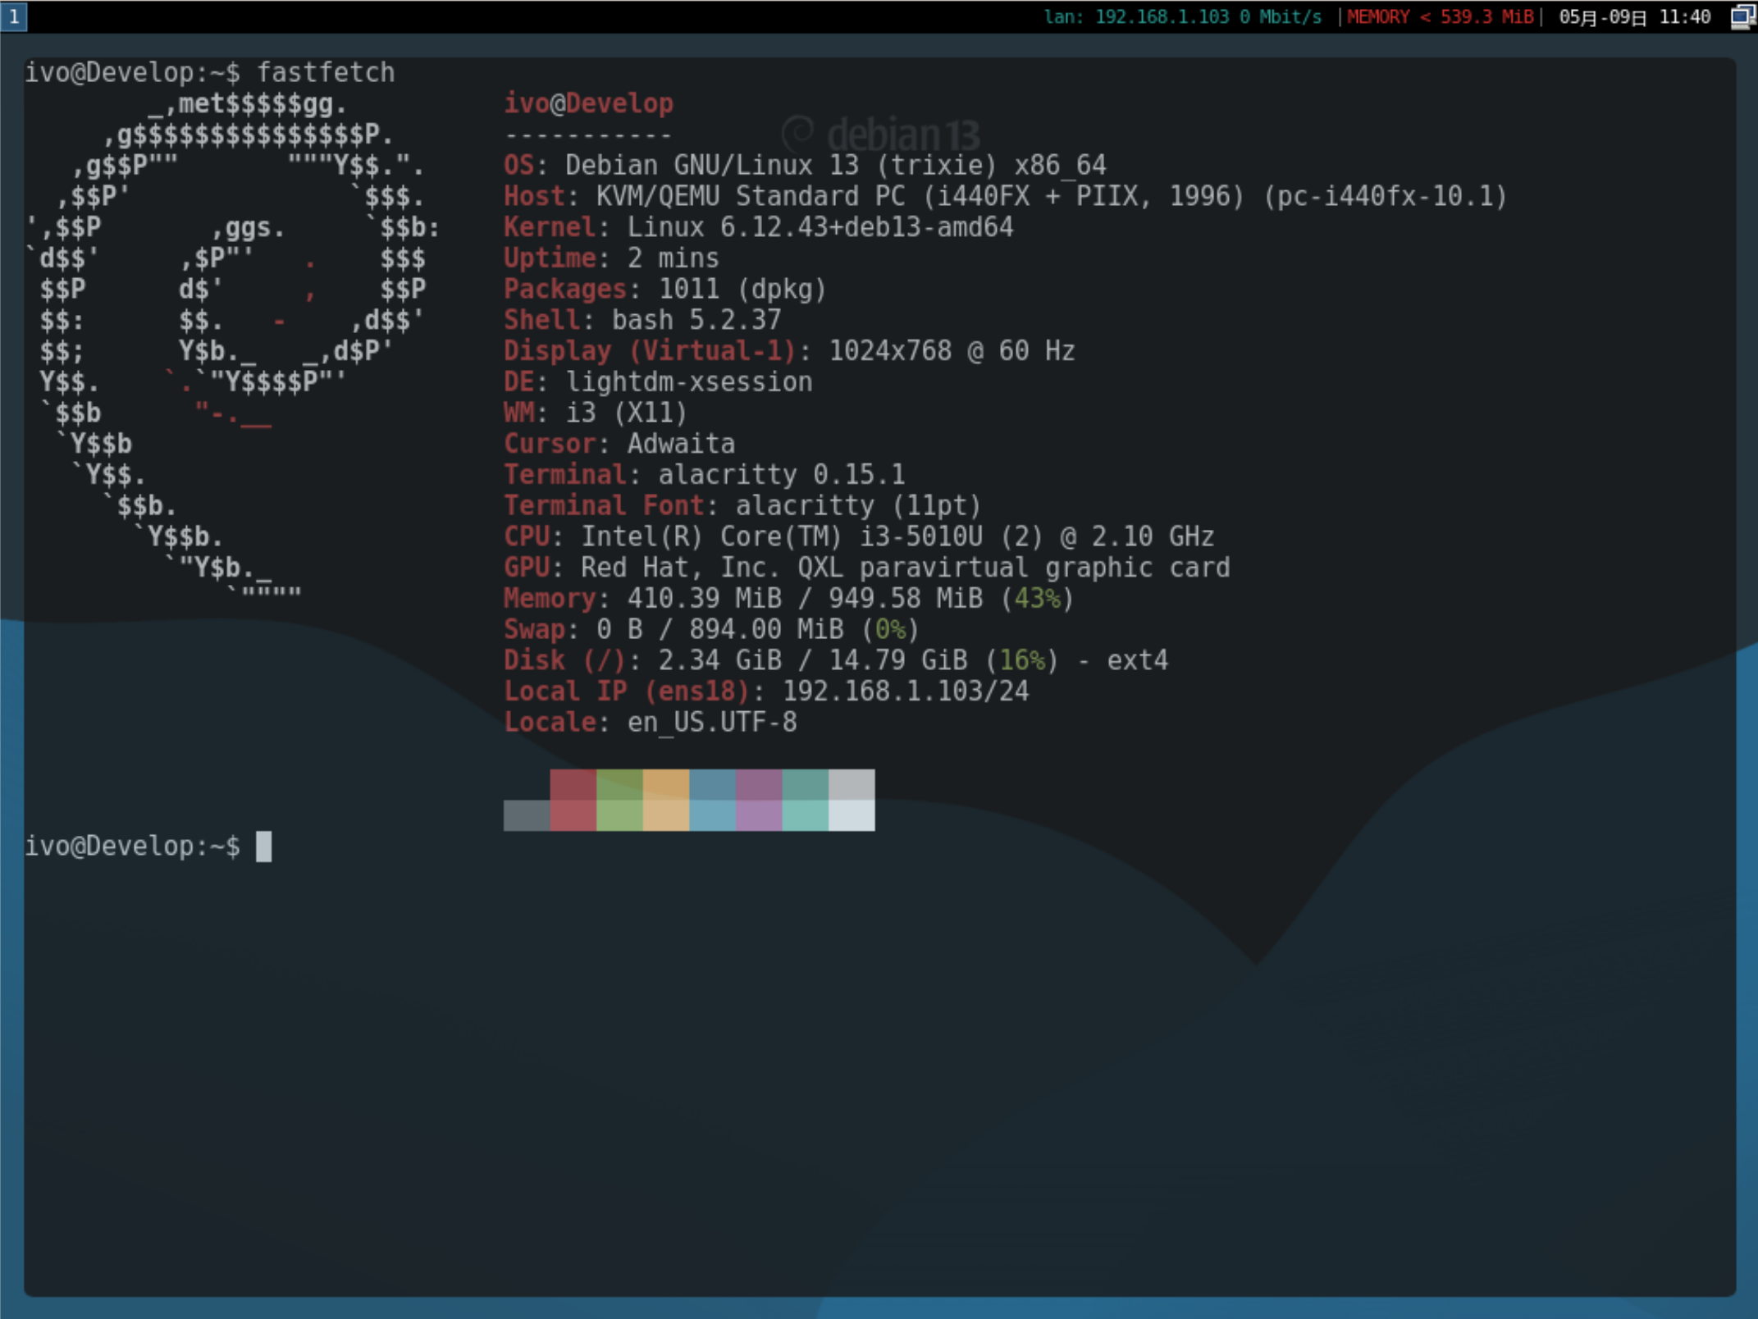
Task: Click the date and time 11:40 block
Action: coord(1634,17)
